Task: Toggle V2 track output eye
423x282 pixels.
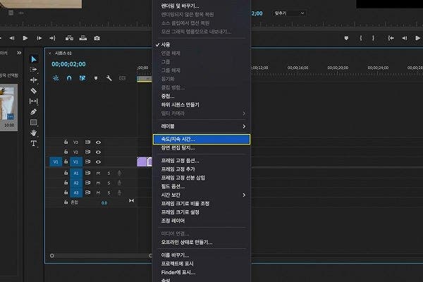Action: [x=98, y=152]
